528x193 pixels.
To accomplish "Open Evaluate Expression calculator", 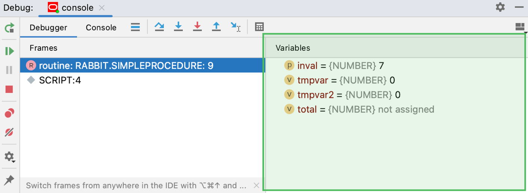I will (259, 27).
